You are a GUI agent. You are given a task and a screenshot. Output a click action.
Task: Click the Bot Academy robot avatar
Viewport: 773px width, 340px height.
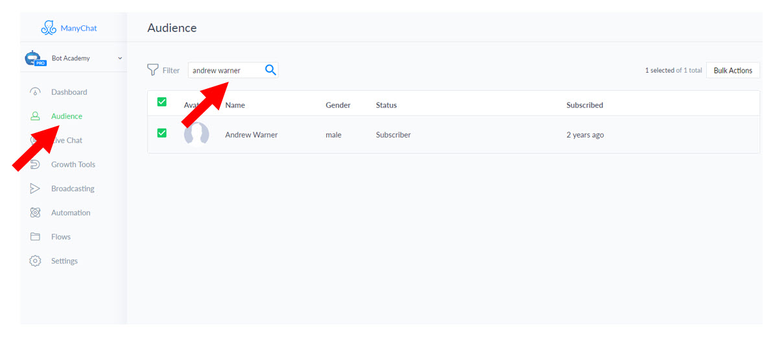coord(32,59)
